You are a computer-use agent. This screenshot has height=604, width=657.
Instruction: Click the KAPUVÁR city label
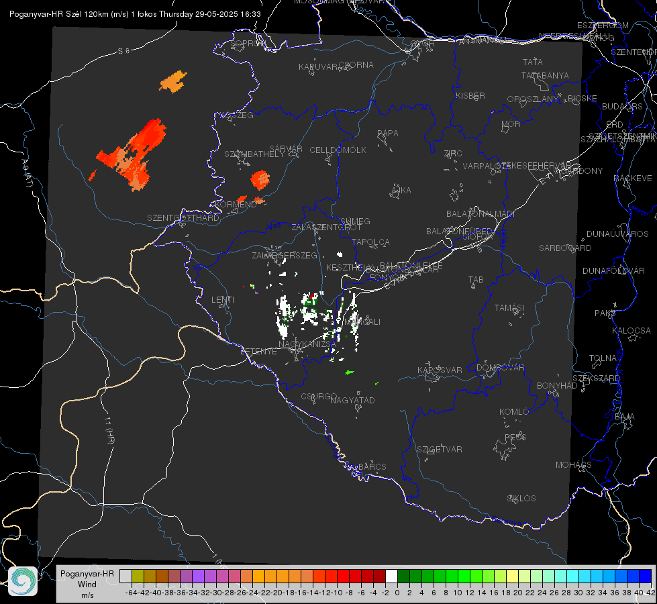[318, 67]
